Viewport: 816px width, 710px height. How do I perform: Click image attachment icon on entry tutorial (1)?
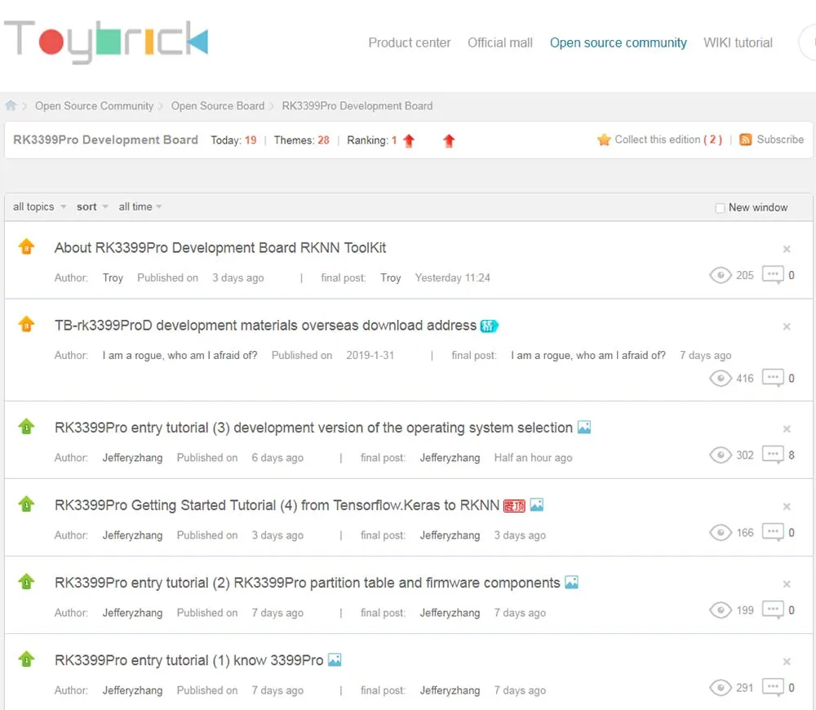click(335, 660)
